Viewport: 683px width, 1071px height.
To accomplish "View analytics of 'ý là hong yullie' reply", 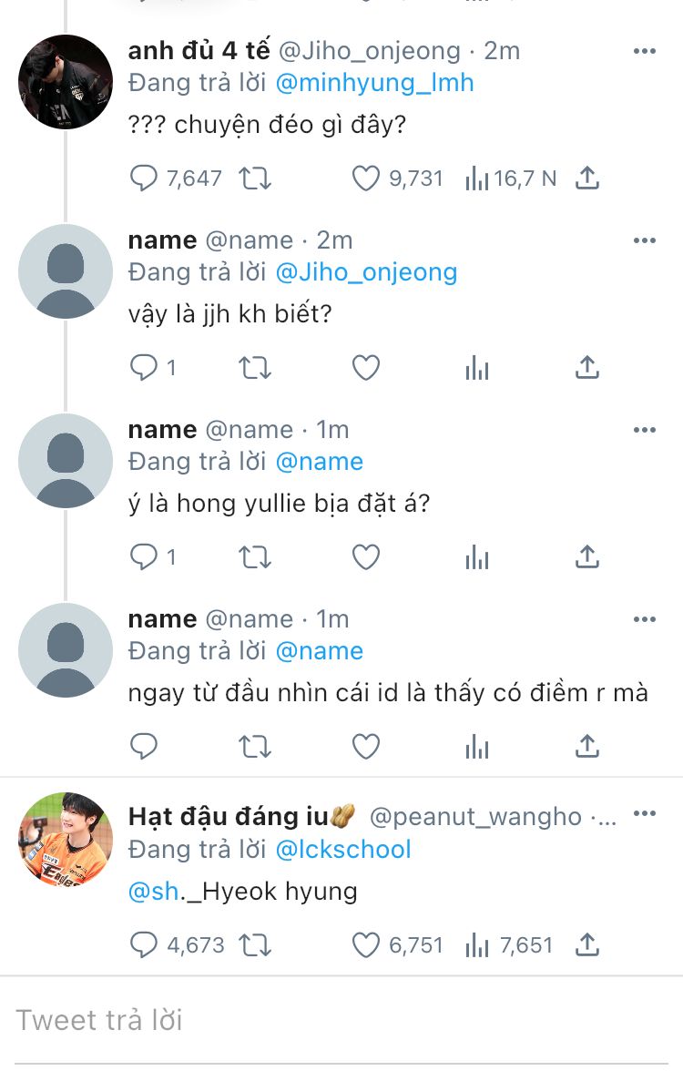I will click(477, 557).
